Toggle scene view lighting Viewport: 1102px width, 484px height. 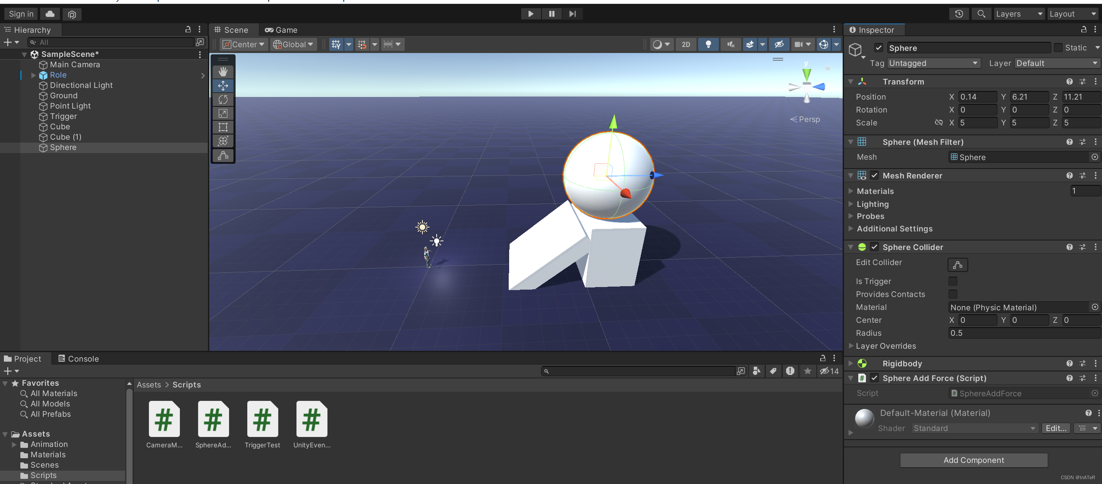click(x=708, y=44)
